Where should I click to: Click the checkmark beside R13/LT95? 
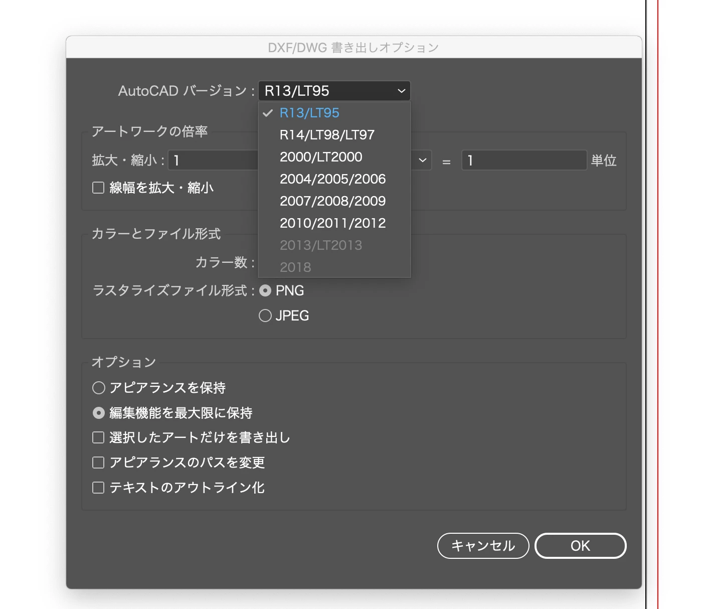pyautogui.click(x=268, y=113)
